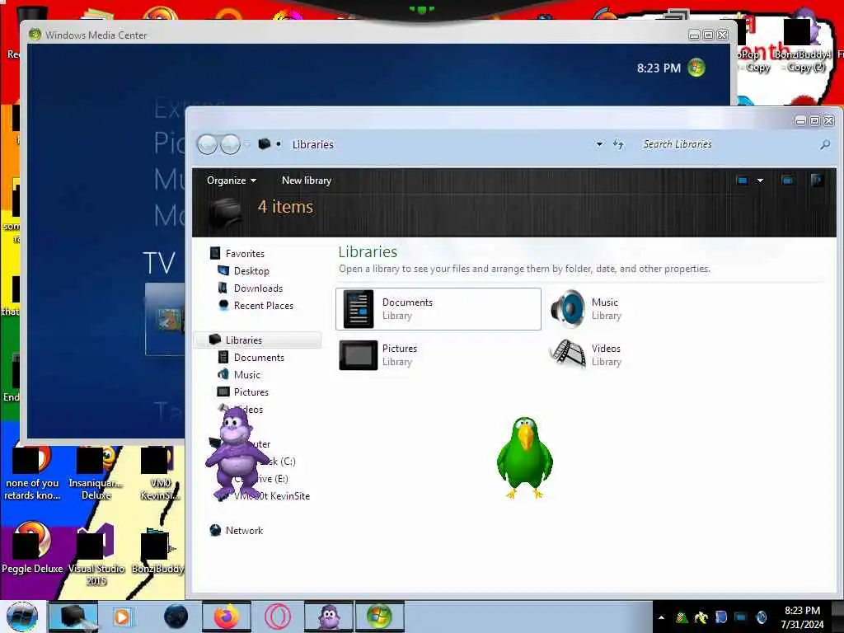The image size is (844, 633).
Task: Open the Documents library
Action: (438, 309)
